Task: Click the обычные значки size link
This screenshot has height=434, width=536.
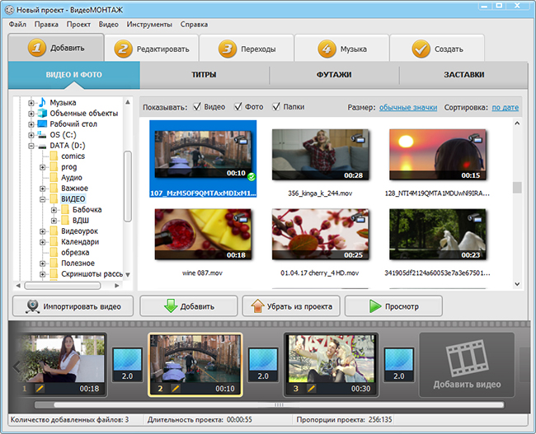Action: [408, 107]
